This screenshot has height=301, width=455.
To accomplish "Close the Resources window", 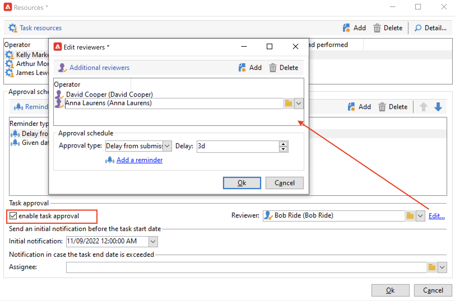I will coord(444,7).
